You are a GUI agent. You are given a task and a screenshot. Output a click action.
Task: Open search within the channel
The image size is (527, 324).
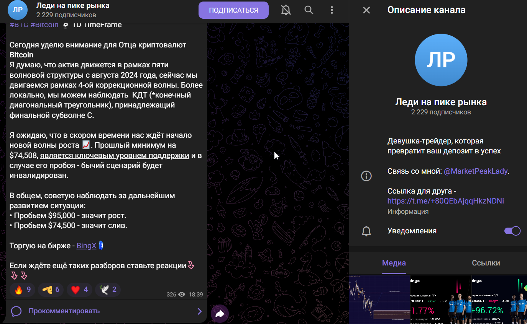(x=309, y=10)
